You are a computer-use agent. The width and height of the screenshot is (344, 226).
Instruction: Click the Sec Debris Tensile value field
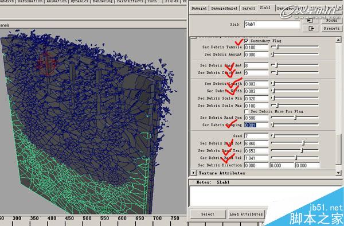click(256, 48)
